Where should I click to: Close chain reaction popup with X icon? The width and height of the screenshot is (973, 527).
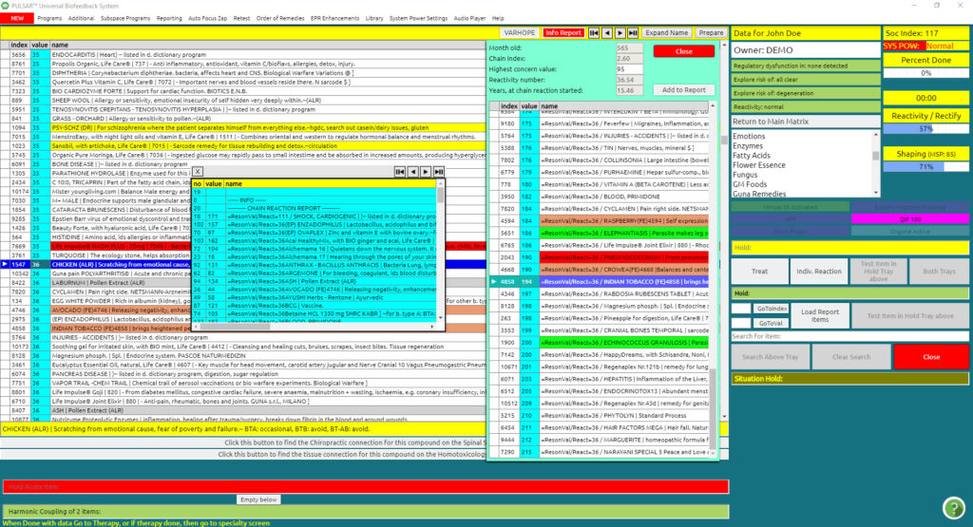[x=198, y=171]
